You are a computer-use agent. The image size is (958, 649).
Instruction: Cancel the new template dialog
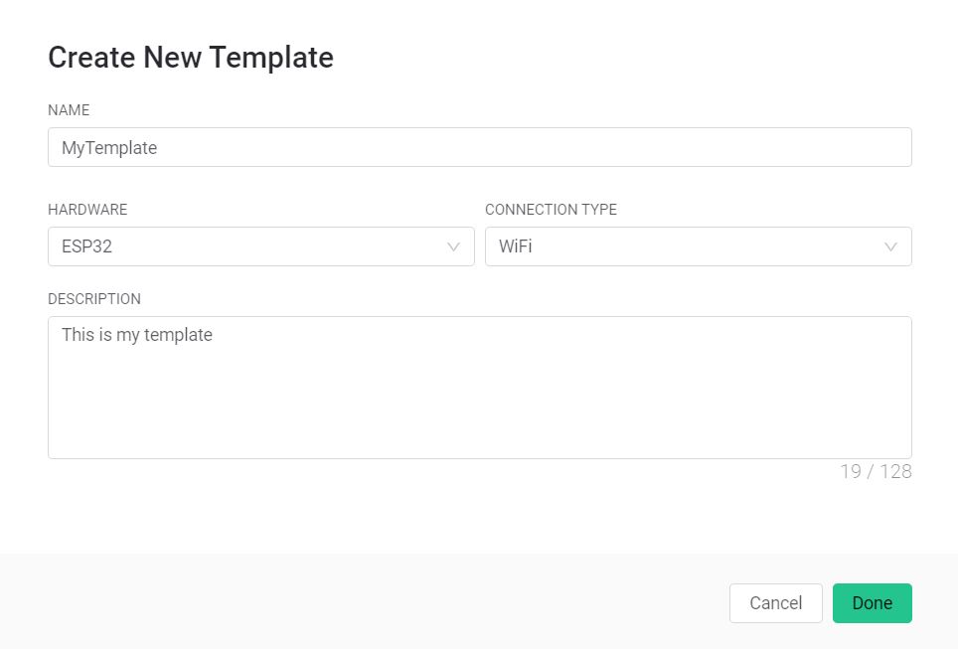[776, 603]
